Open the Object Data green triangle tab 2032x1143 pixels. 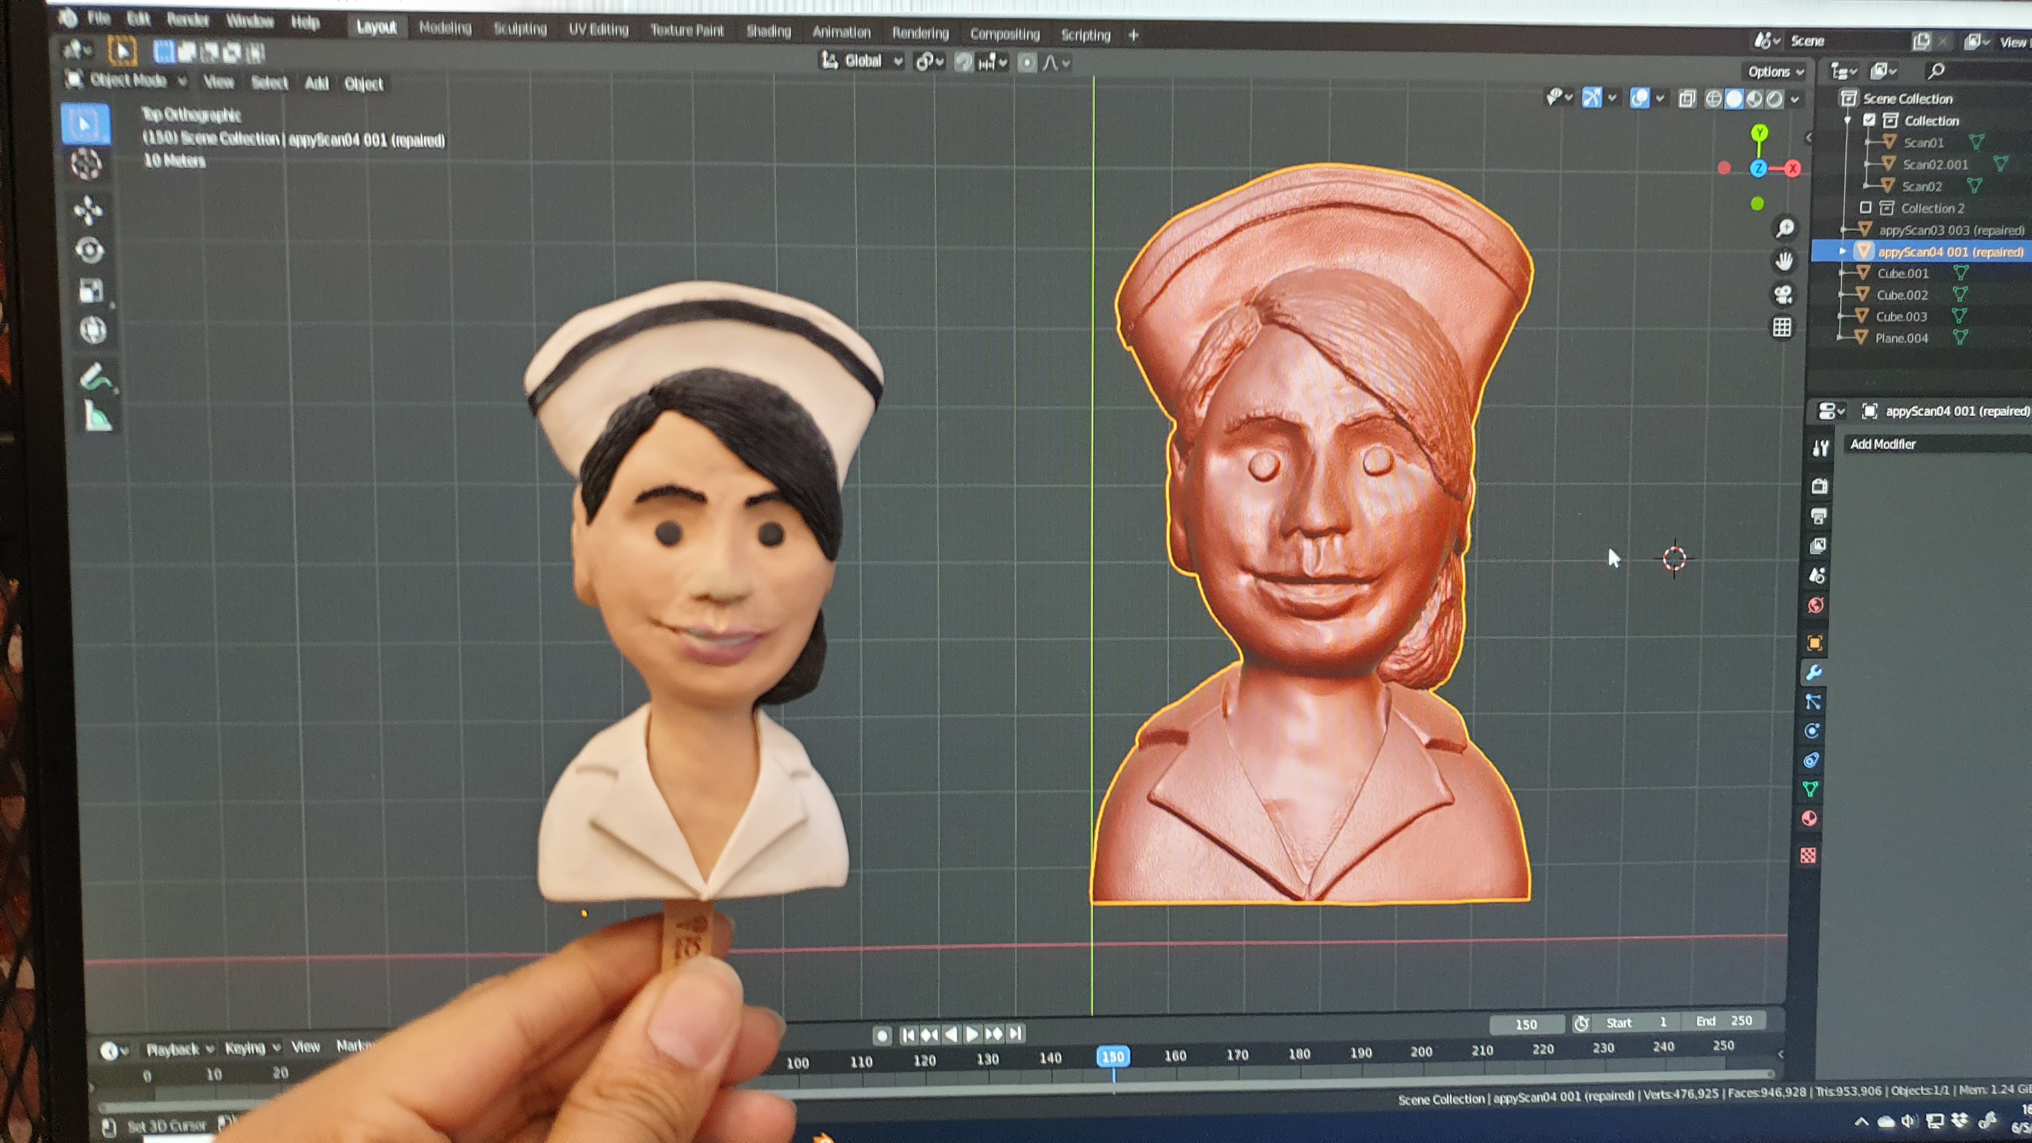point(1810,789)
